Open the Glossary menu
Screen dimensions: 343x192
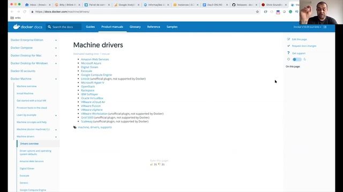(x=135, y=27)
